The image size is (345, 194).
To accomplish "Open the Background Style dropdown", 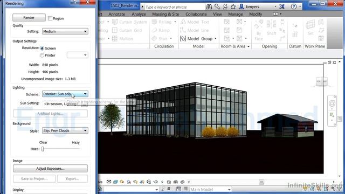I will (65, 130).
